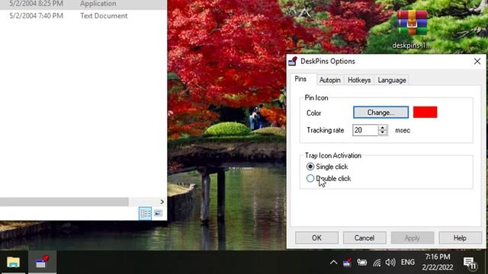This screenshot has height=274, width=488.
Task: Click the DeskPins system tray icon
Action: tap(347, 263)
